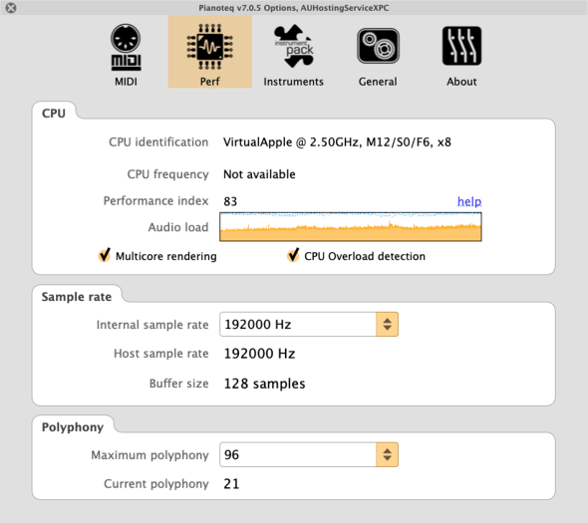This screenshot has width=588, height=523.
Task: Click the Audio load graph
Action: click(351, 227)
